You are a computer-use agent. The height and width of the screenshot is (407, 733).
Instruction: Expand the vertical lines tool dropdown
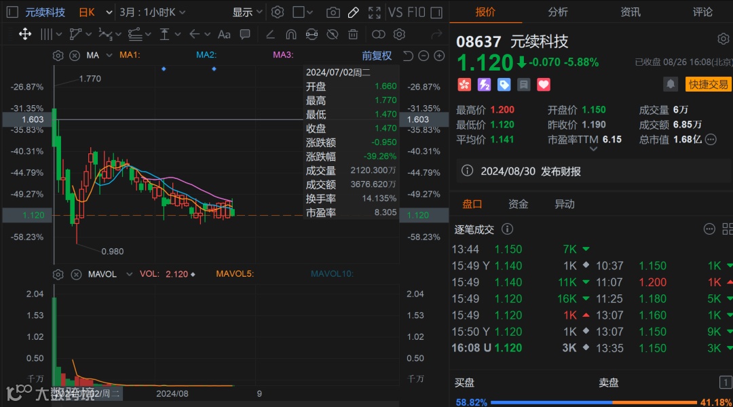coord(58,34)
